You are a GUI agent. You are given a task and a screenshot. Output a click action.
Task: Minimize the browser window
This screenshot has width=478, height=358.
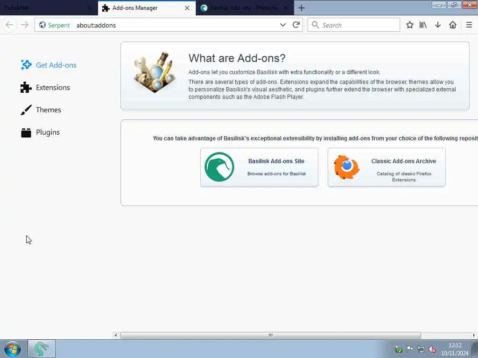point(439,5)
